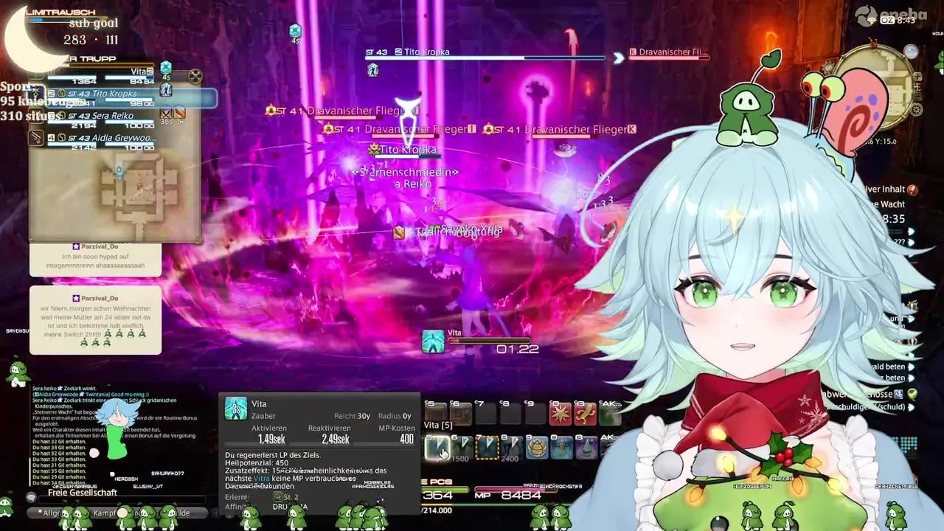Click Tito Kropka's job icon in party list

click(36, 94)
